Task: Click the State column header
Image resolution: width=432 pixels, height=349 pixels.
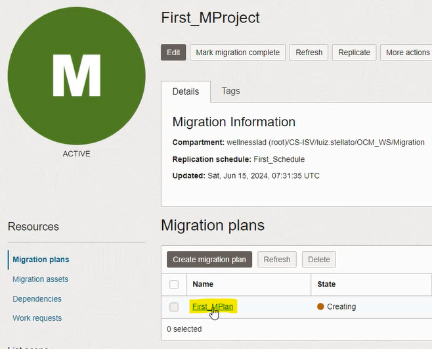Action: coord(326,285)
